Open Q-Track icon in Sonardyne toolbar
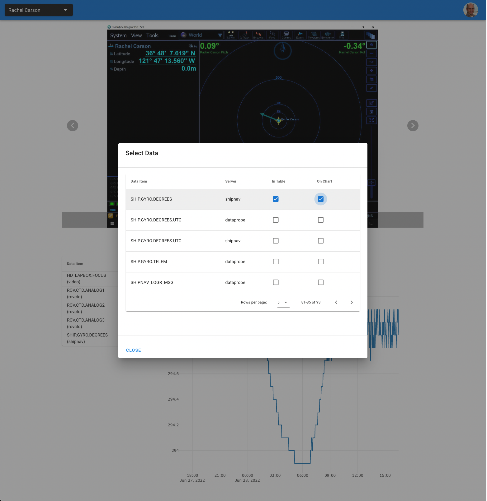The width and height of the screenshot is (487, 501). tap(245, 35)
